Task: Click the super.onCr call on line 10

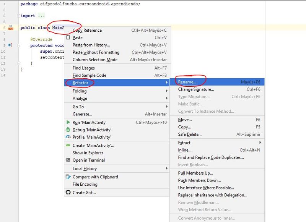Action: [x=52, y=51]
